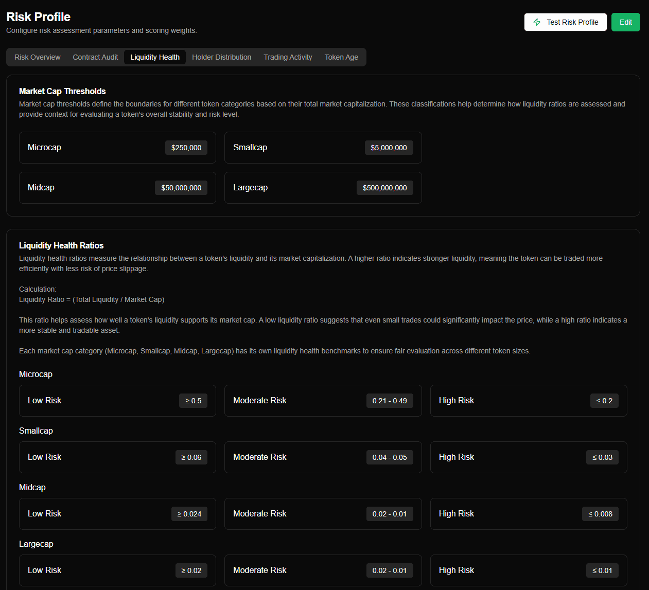Viewport: 649px width, 590px height.
Task: Click the Microcap High Risk ≤0.2 value
Action: click(x=604, y=400)
